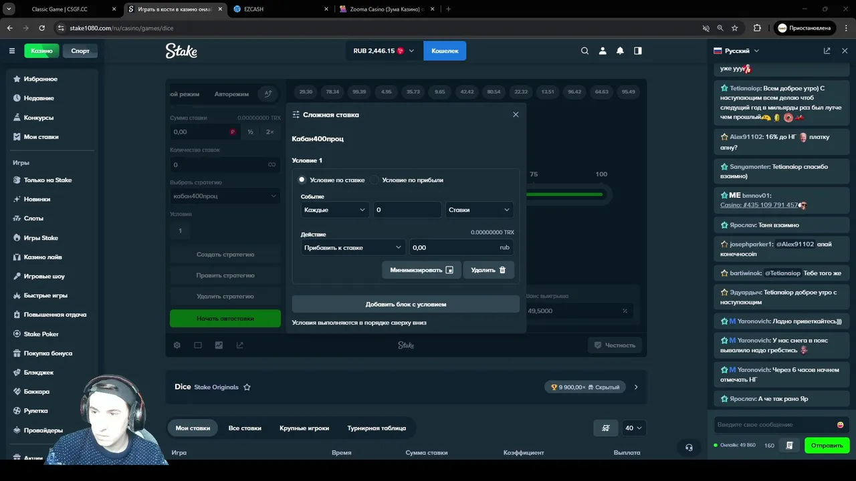
Task: Add Dice to favorites star icon
Action: [x=247, y=387]
